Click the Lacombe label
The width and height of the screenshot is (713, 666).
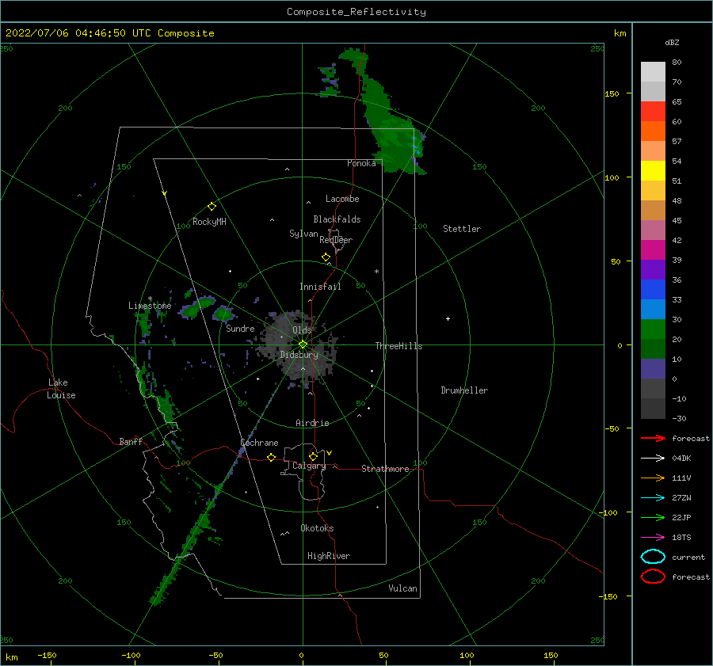(342, 199)
